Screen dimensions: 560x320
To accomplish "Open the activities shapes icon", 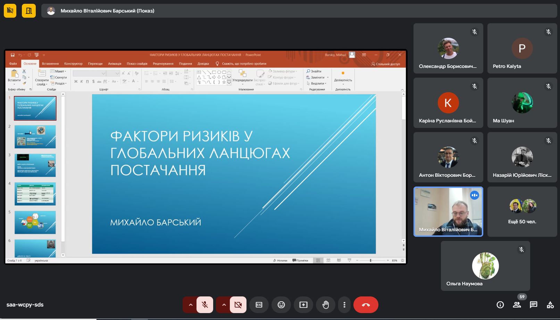I will [550, 305].
